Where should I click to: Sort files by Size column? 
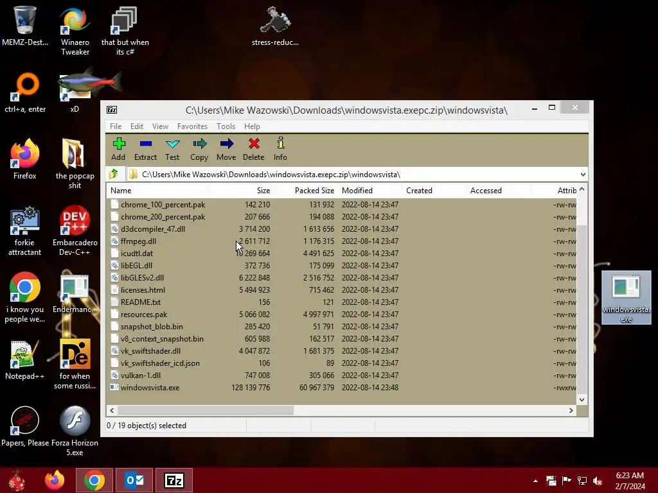point(242,190)
